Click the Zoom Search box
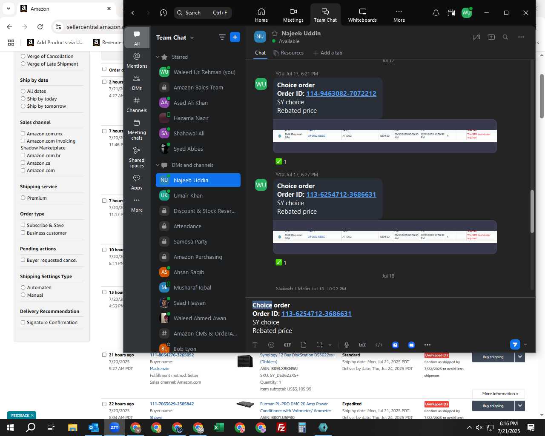The width and height of the screenshot is (545, 436). pos(203,13)
